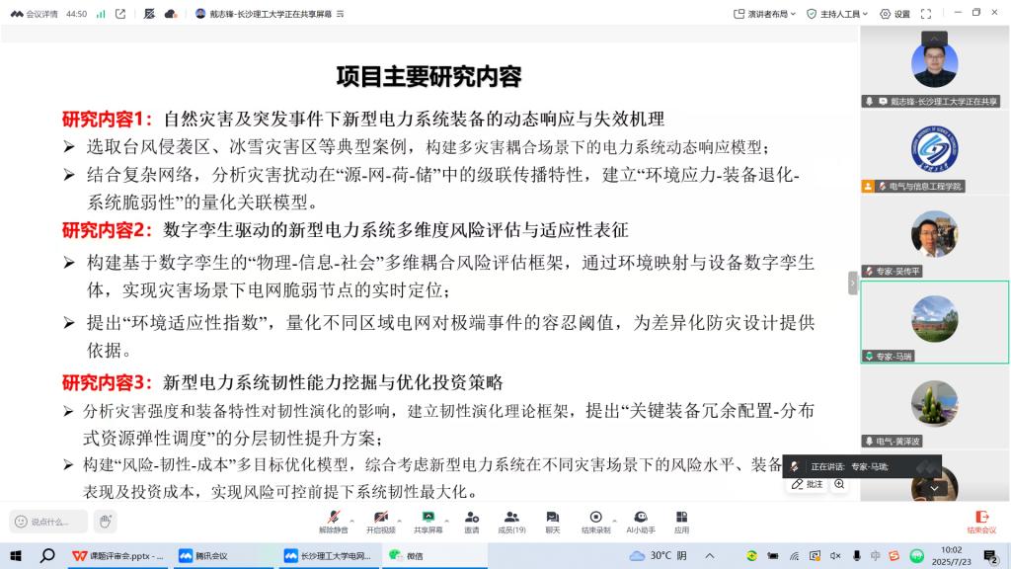
Task: Expand the 演讲者布局 layout dropdown
Action: pyautogui.click(x=766, y=14)
